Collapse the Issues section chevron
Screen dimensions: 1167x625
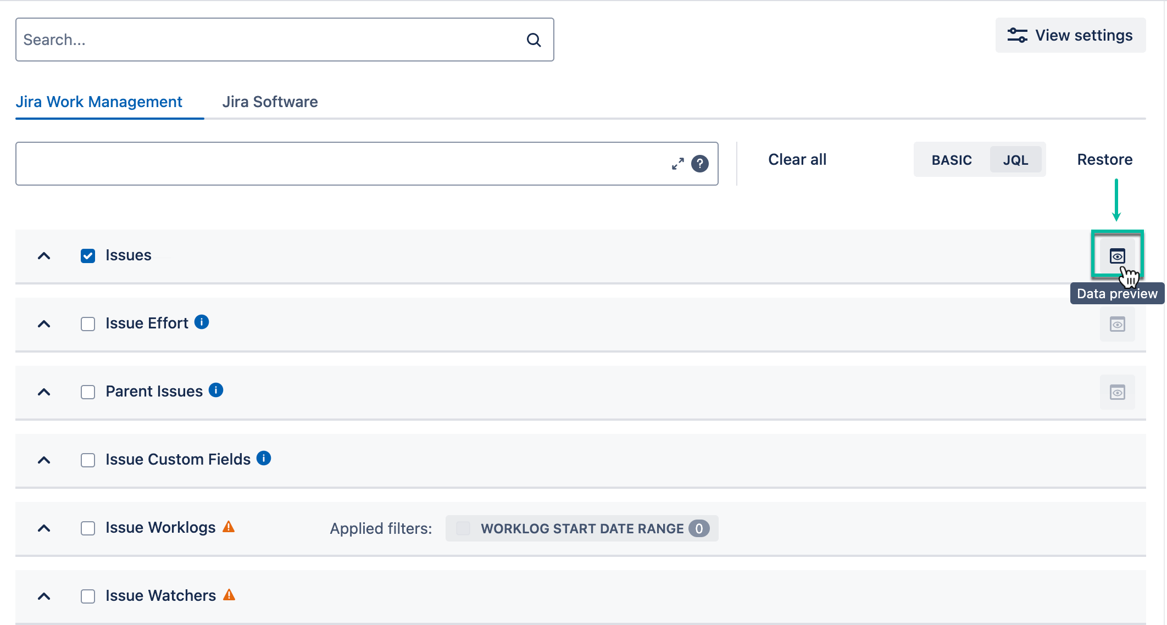pyautogui.click(x=44, y=256)
